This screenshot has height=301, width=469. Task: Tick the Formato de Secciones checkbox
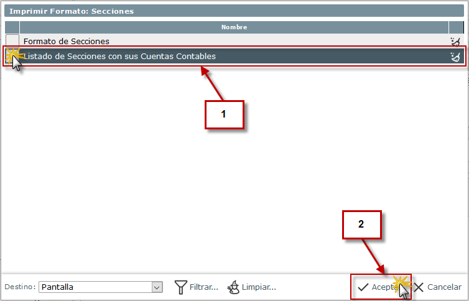pos(12,41)
